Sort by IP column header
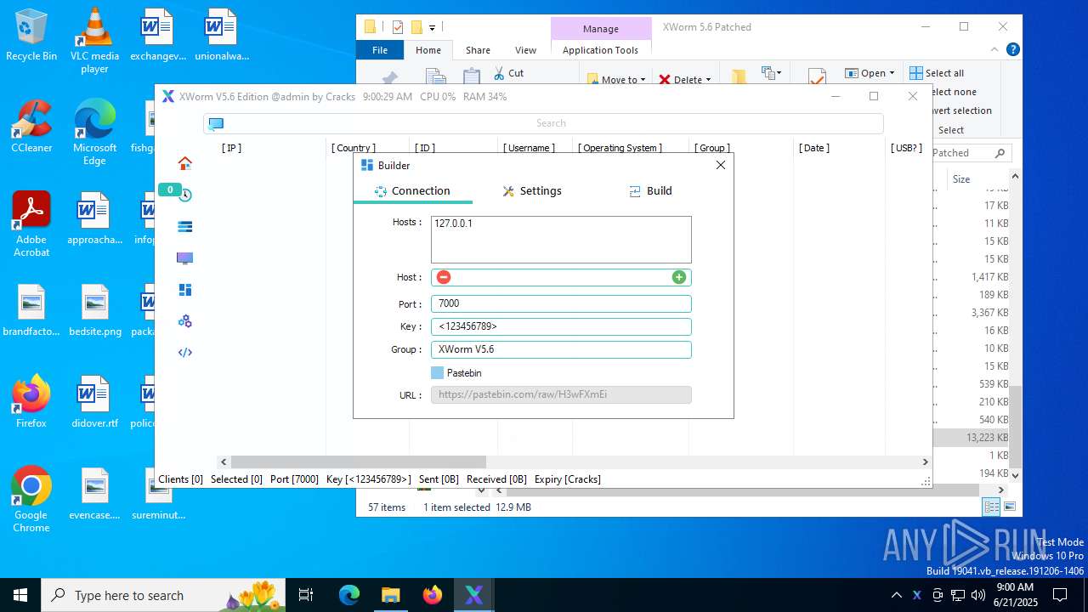 coord(231,148)
